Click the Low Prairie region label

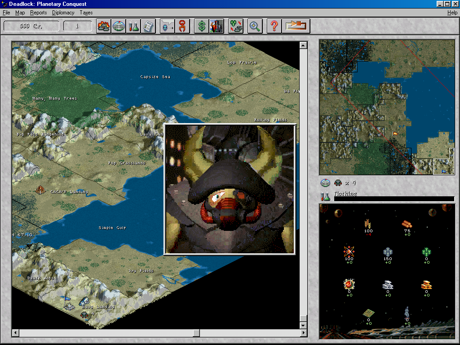coord(242,62)
